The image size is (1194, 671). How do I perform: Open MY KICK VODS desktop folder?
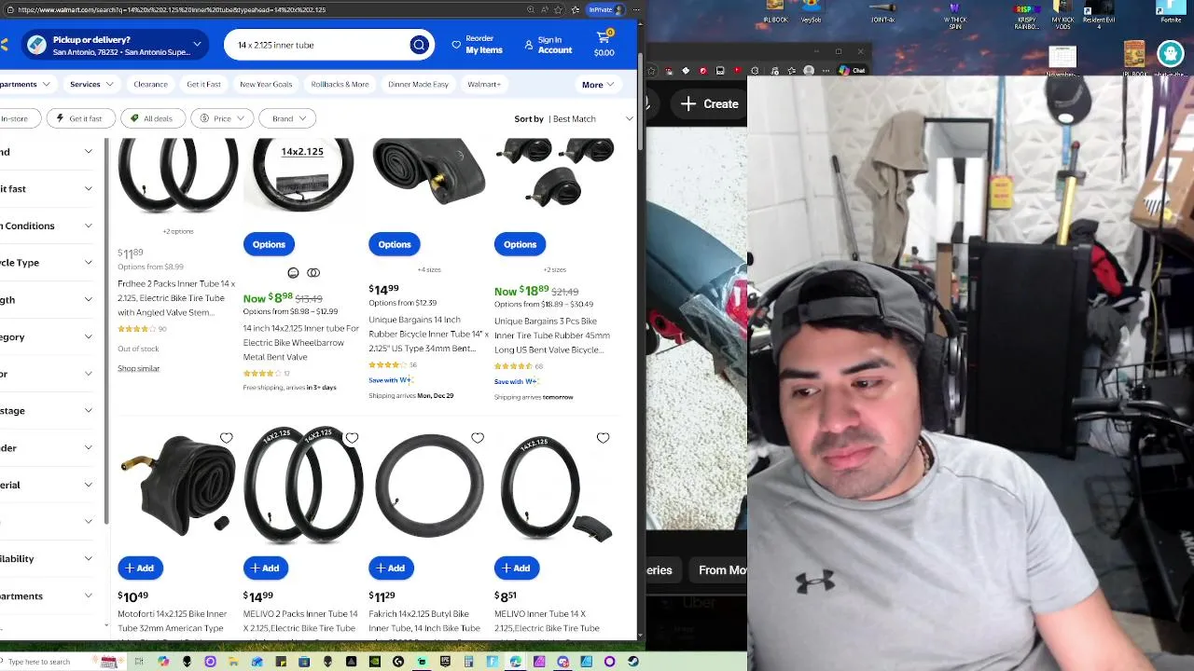[1062, 16]
